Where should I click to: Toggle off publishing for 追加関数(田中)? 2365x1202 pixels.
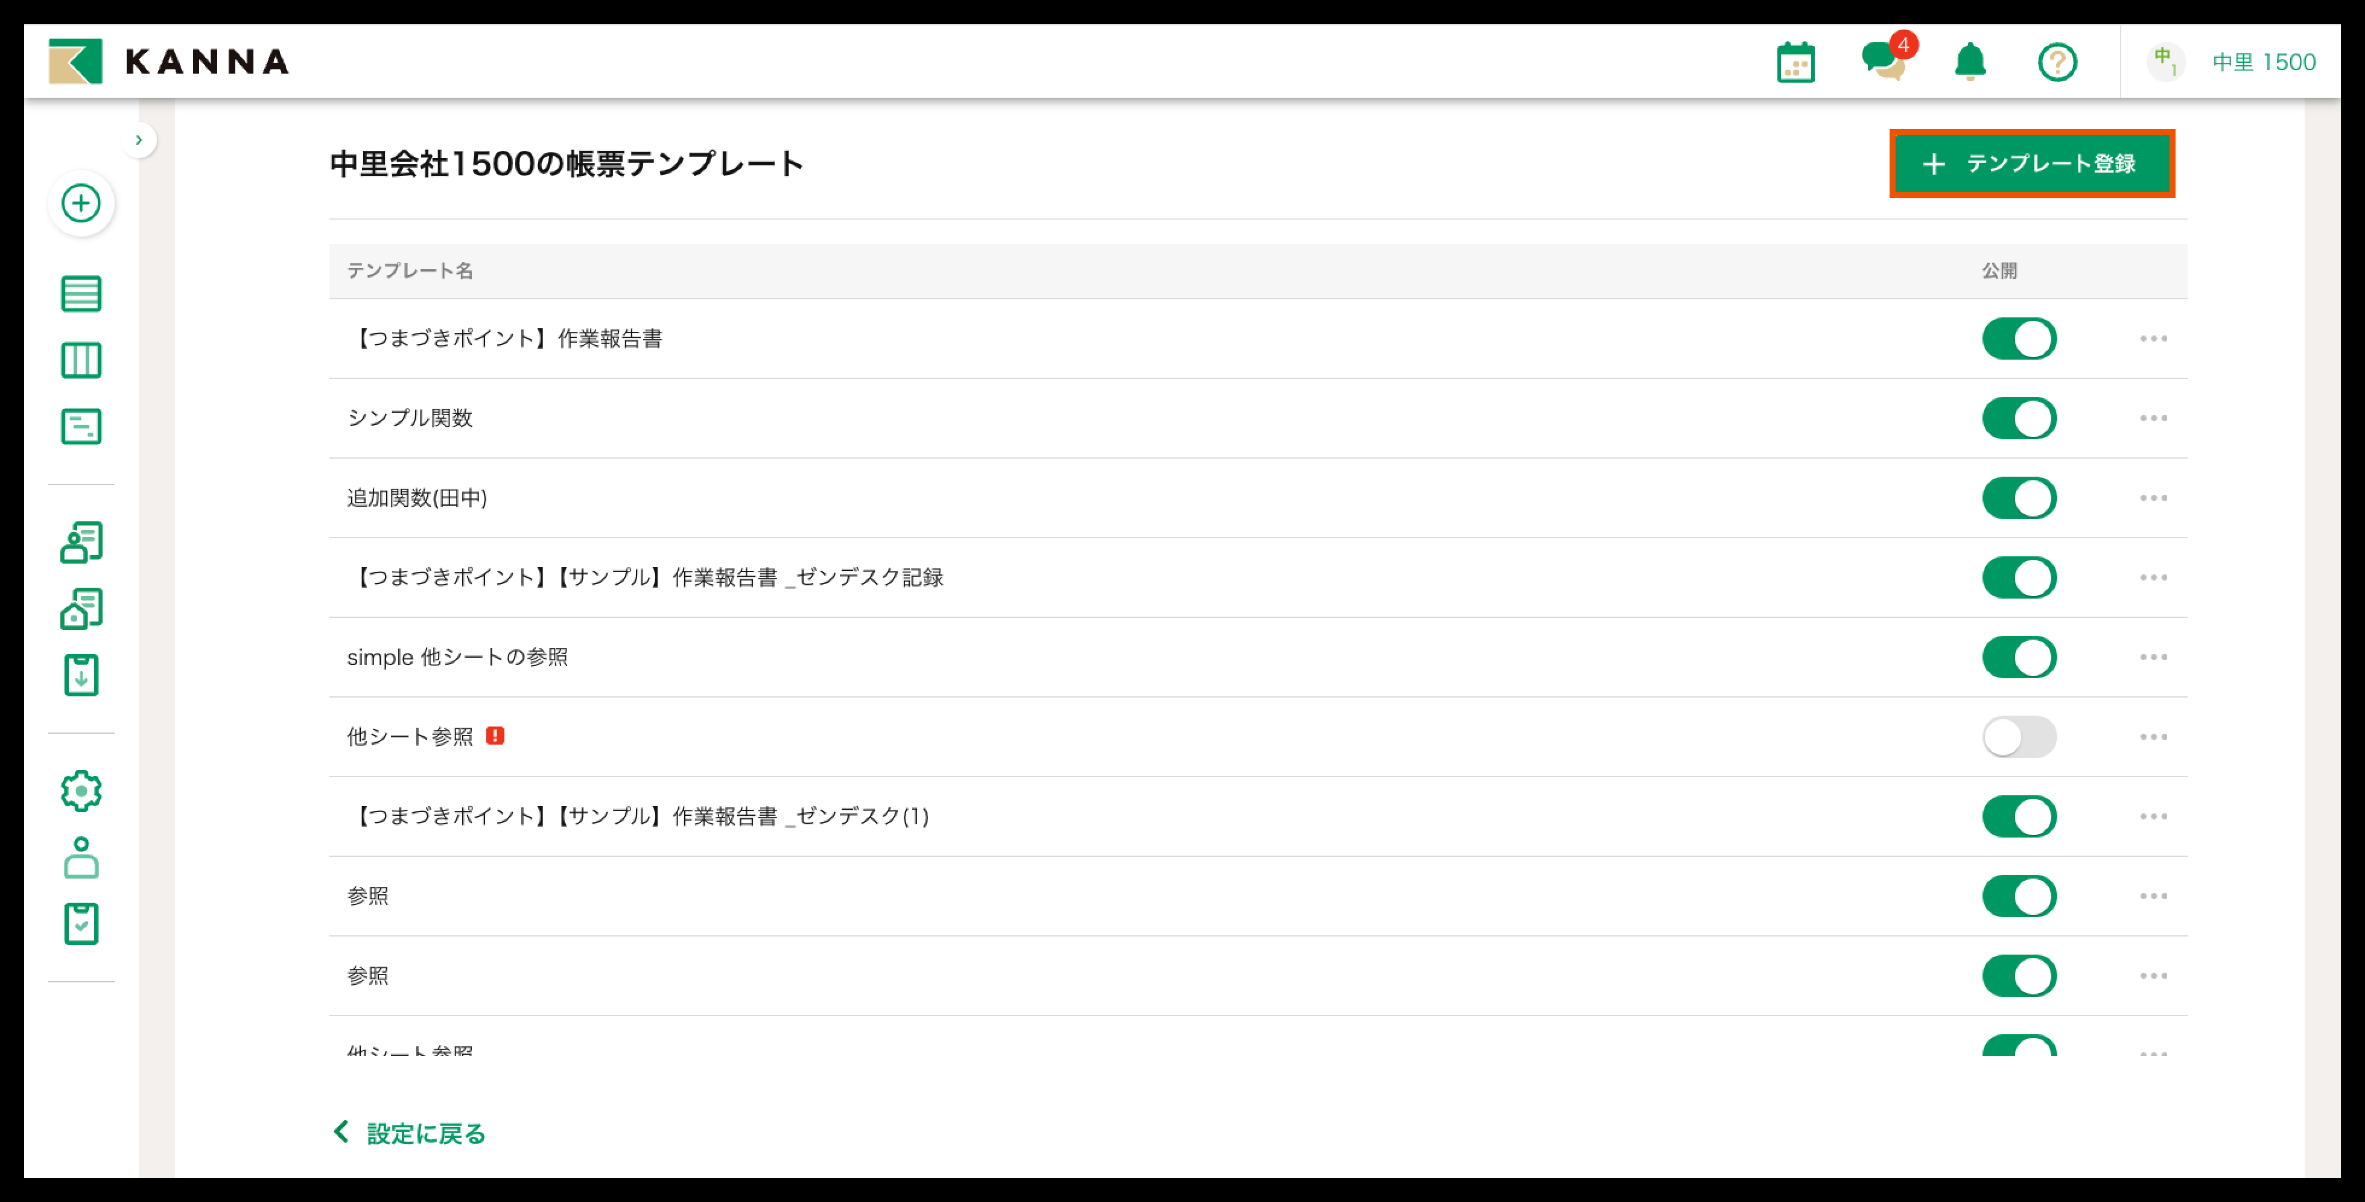click(2018, 498)
